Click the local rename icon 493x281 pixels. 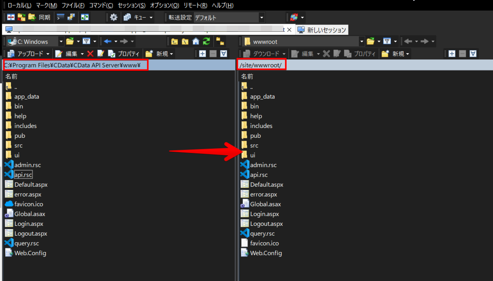101,53
